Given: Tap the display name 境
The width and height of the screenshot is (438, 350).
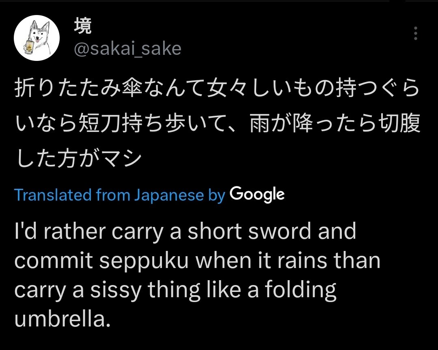Looking at the screenshot, I should pos(83,27).
